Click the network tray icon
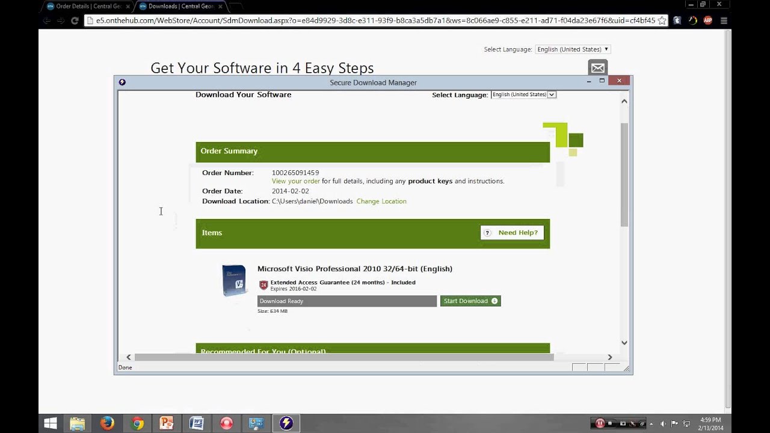770x433 pixels. pos(686,424)
